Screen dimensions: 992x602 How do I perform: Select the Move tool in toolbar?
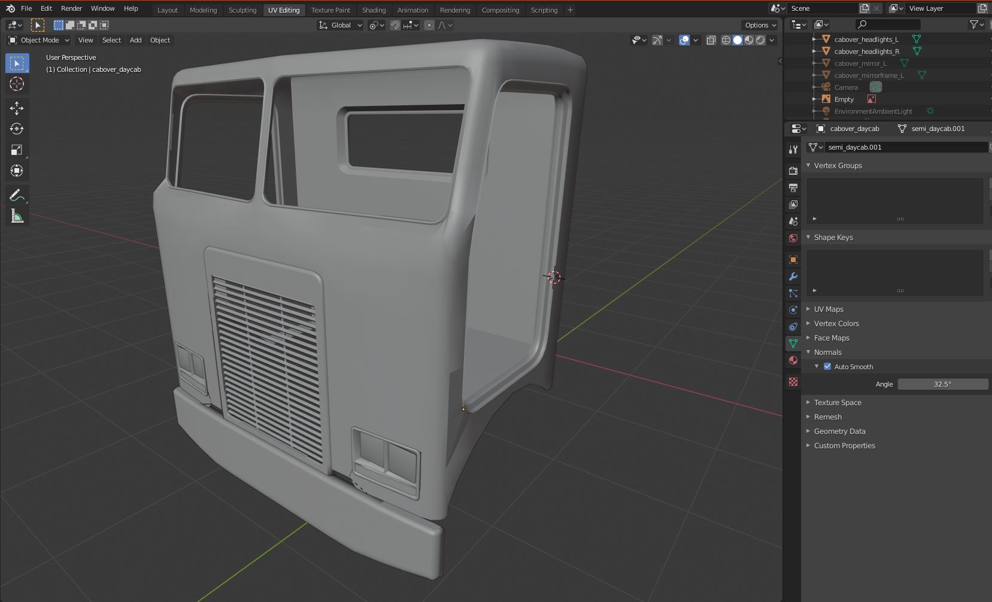click(x=17, y=108)
